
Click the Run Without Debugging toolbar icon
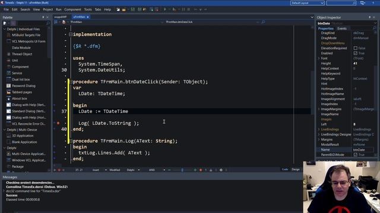pyautogui.click(x=174, y=9)
